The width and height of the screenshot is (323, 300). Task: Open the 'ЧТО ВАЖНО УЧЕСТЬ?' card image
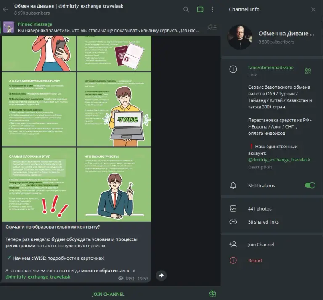click(114, 184)
